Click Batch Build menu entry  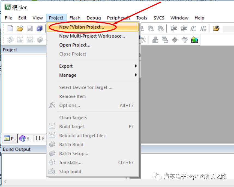click(x=93, y=145)
